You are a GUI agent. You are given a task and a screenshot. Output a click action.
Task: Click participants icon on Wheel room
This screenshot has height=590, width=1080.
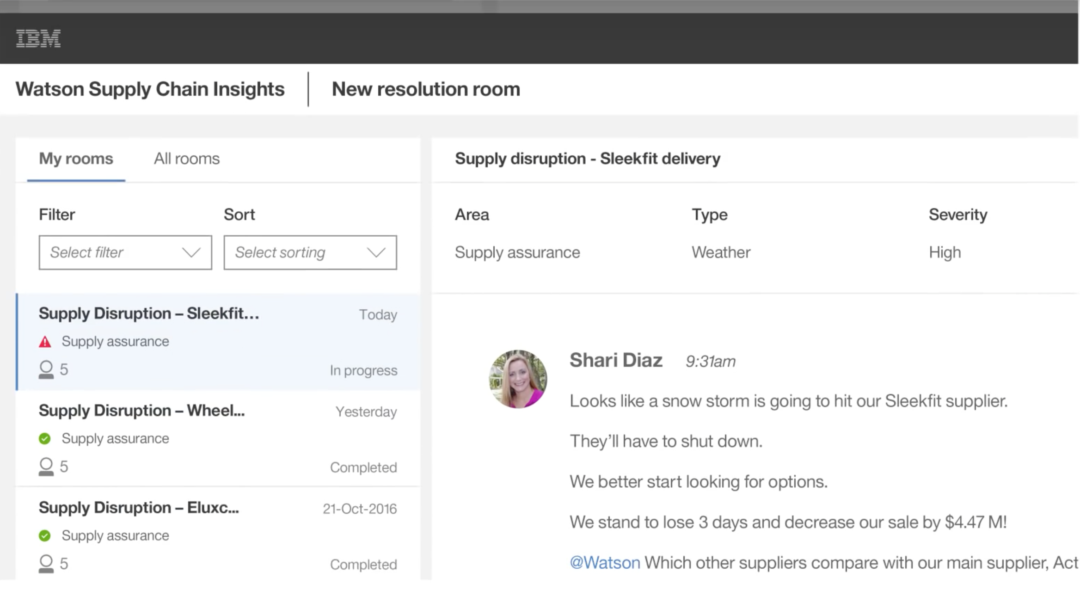(46, 467)
